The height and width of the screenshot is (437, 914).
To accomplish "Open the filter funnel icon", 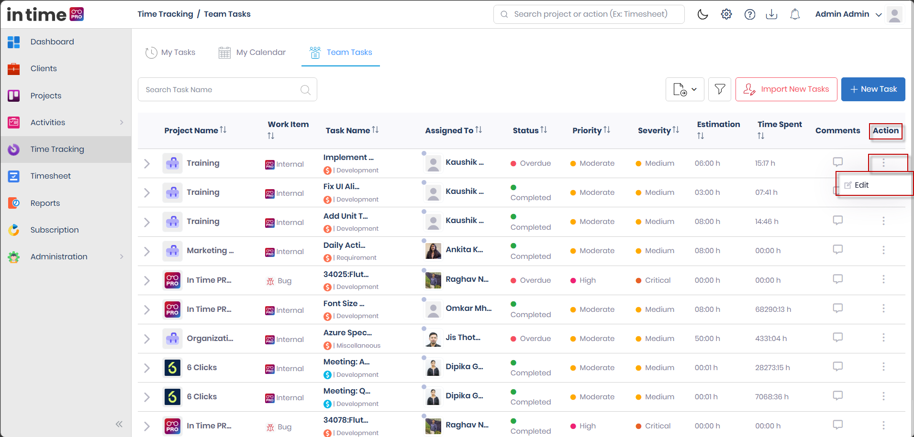I will tap(720, 89).
